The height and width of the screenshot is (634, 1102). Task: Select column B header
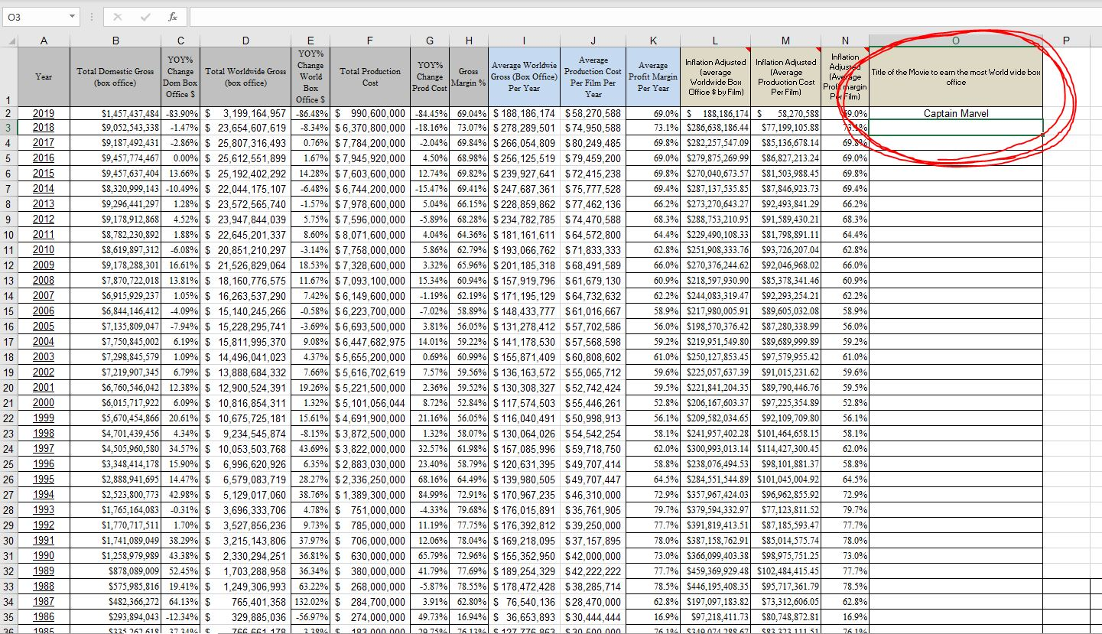pyautogui.click(x=115, y=40)
